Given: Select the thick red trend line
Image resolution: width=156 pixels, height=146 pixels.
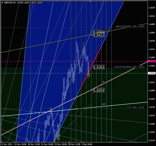Looking at the screenshot, I should tap(91, 68).
